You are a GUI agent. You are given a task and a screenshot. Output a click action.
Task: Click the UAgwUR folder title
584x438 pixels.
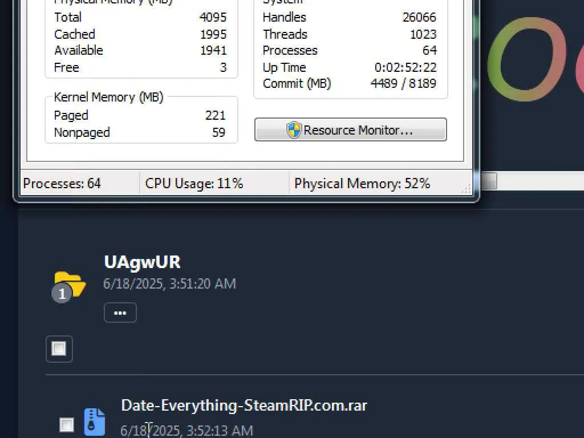tap(142, 262)
